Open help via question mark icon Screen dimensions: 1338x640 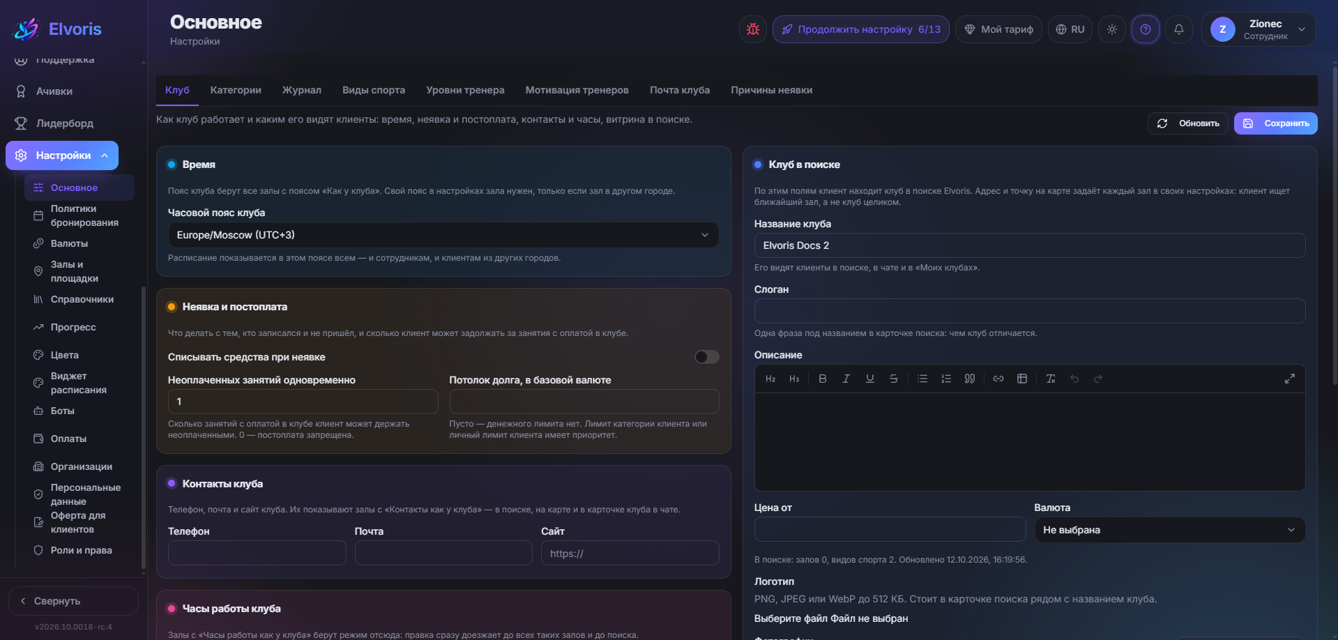(1145, 29)
